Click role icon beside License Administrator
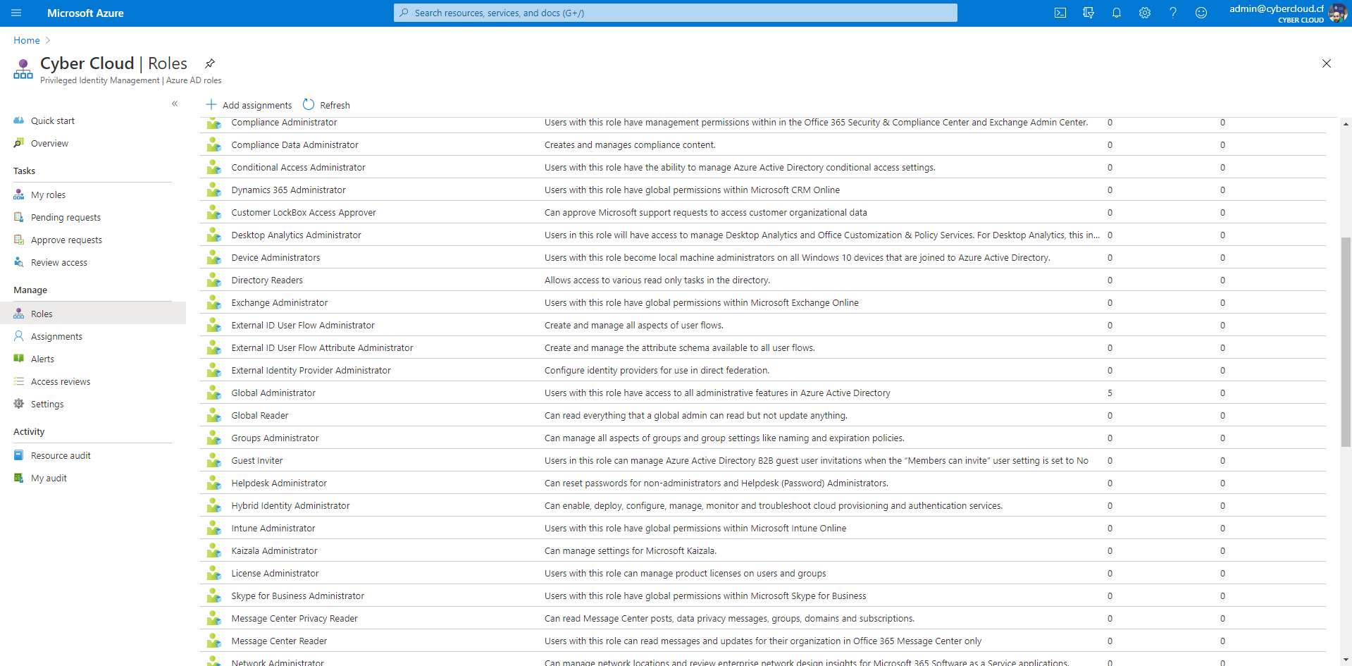1352x666 pixels. click(x=214, y=573)
